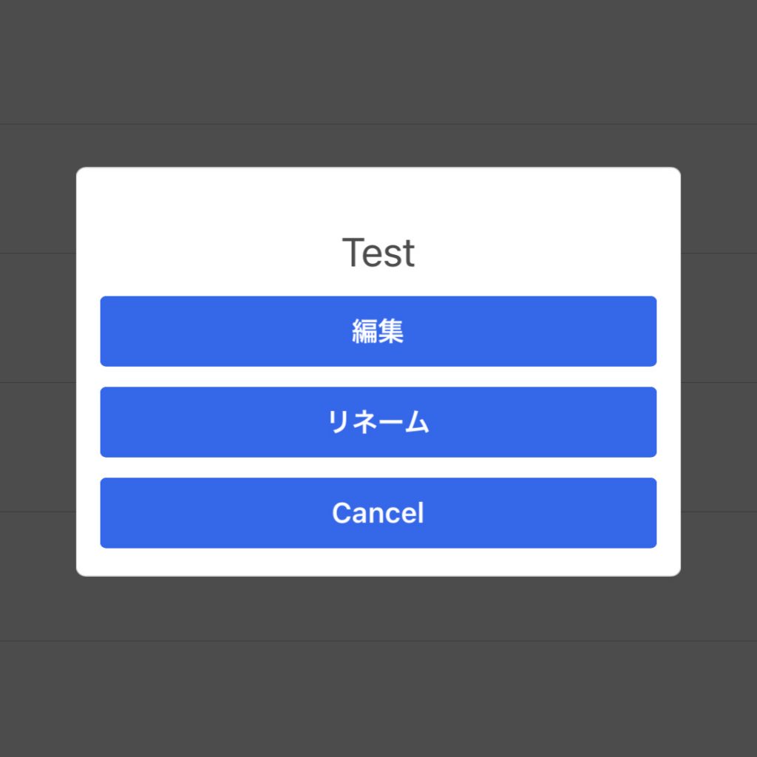Click white dialog padding beneath Cancel button

tap(378, 562)
